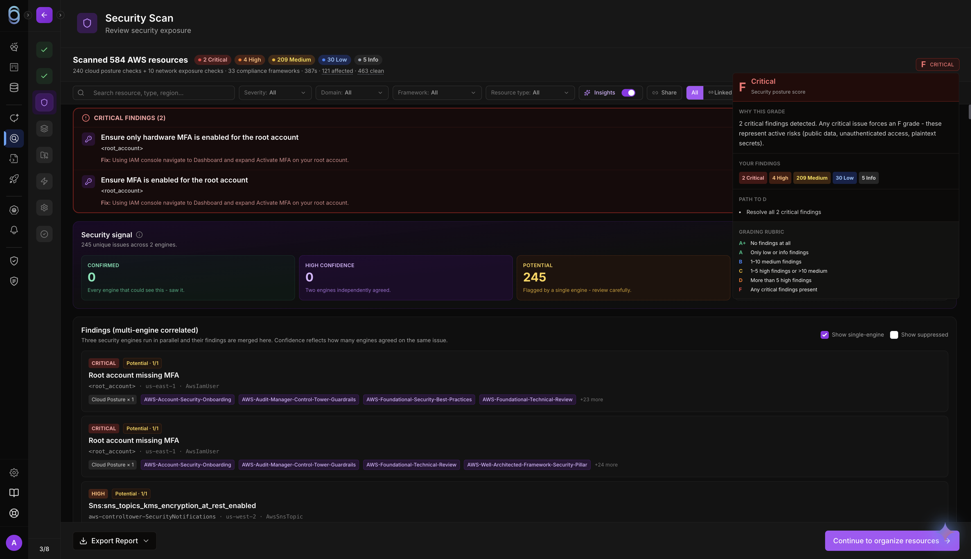Open the shield list icon in sidebar

(x=14, y=281)
